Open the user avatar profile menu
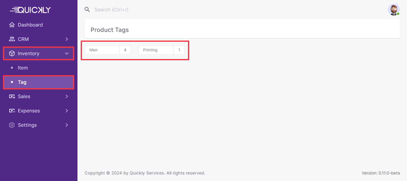Viewport: 407px width, 181px height. 394,10
